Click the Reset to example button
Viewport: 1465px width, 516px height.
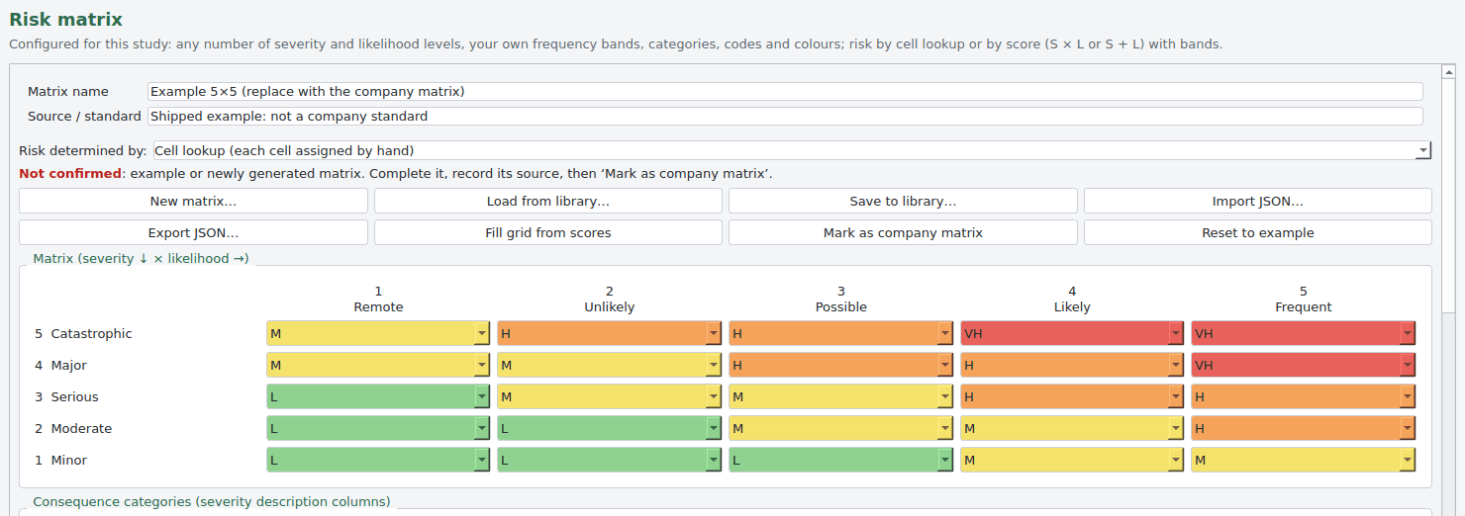coord(1258,232)
